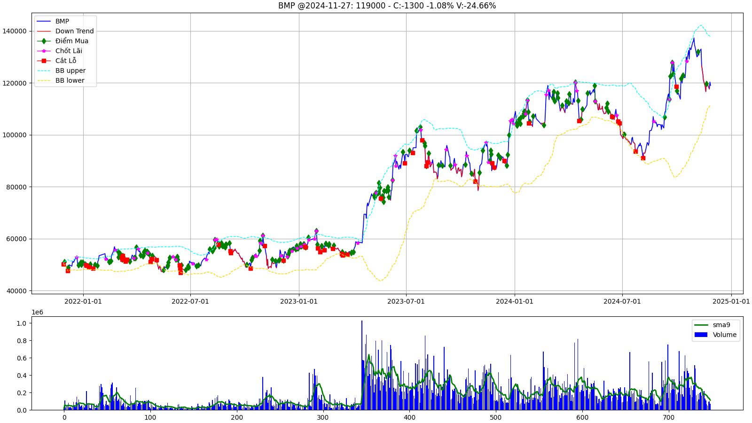Click the BB upper peak above 140000

point(701,25)
